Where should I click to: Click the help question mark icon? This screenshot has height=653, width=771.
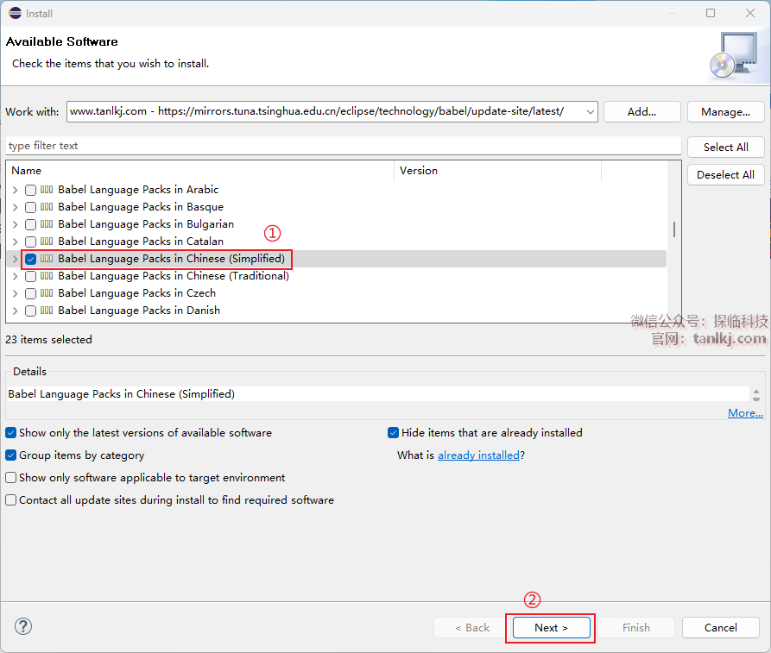pos(23,627)
